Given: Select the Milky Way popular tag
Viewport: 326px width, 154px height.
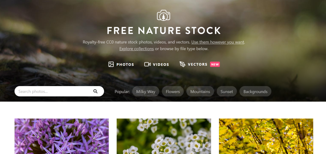Looking at the screenshot, I should [146, 91].
